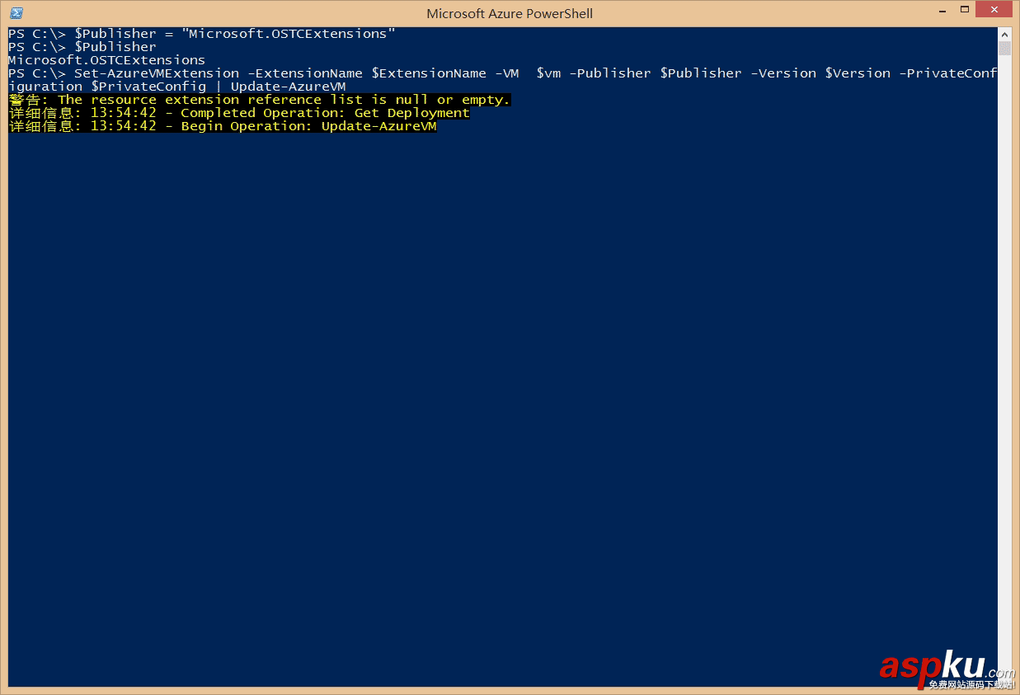Minimize the Azure PowerShell window
The height and width of the screenshot is (695, 1020).
(x=941, y=11)
